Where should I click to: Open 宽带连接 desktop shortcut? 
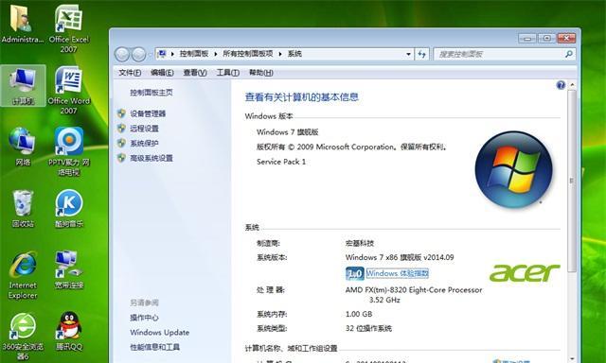(69, 270)
